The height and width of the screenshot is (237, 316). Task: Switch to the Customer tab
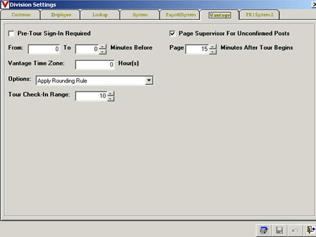(21, 15)
